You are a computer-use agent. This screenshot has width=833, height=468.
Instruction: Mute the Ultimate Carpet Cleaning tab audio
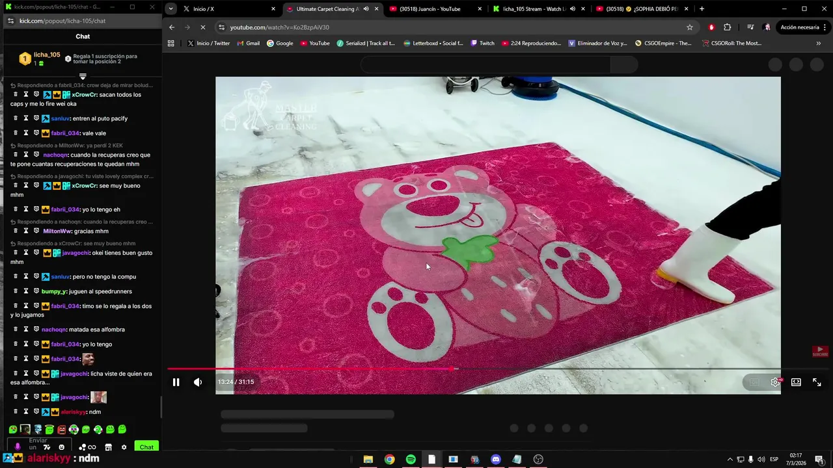click(x=366, y=9)
